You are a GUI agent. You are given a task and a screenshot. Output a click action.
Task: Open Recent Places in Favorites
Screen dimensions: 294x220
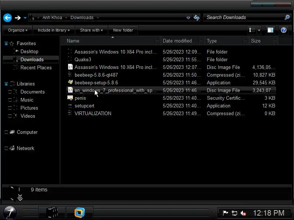[x=36, y=67]
